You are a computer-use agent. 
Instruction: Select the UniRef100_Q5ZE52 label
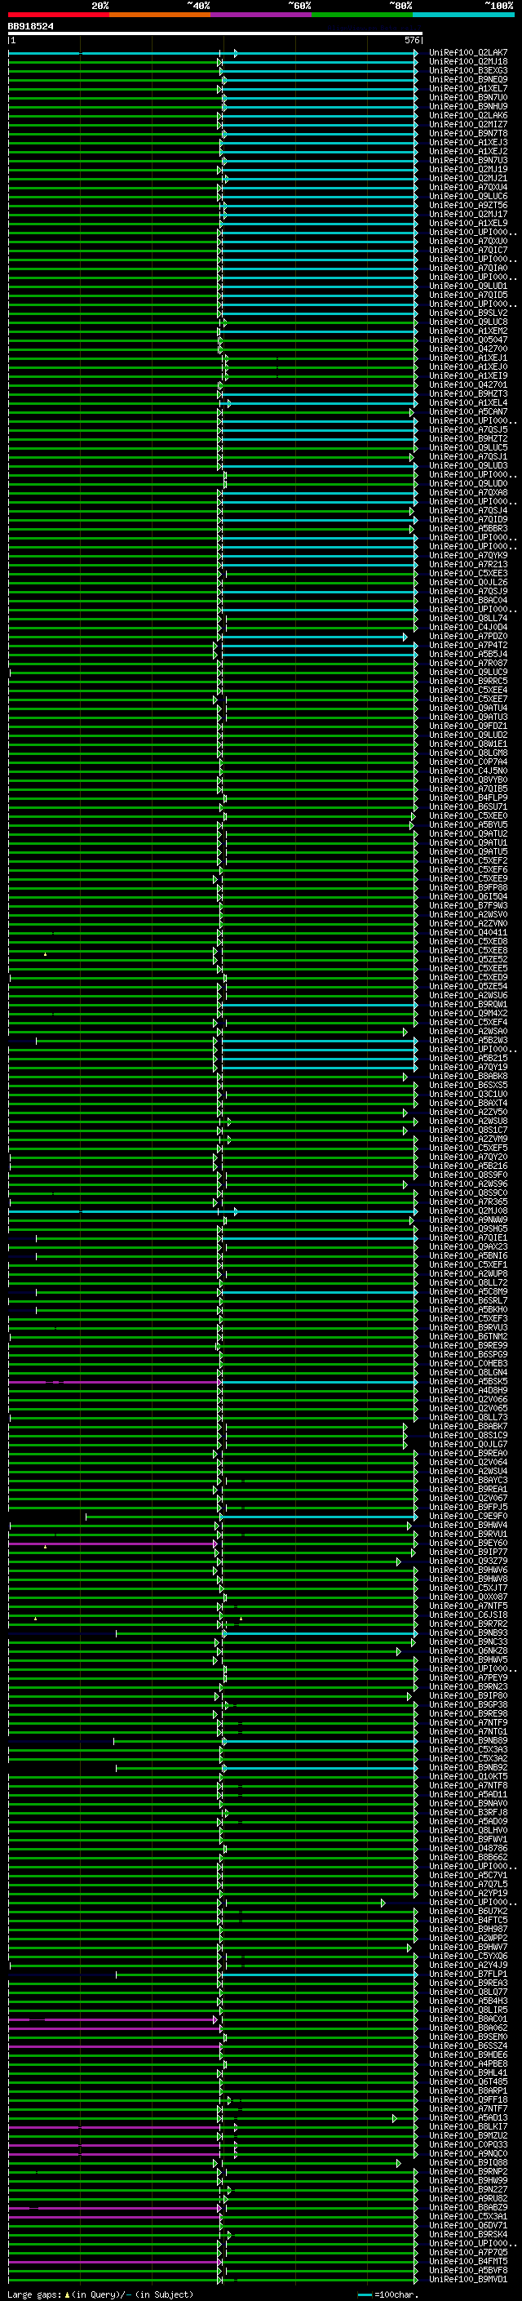[468, 959]
